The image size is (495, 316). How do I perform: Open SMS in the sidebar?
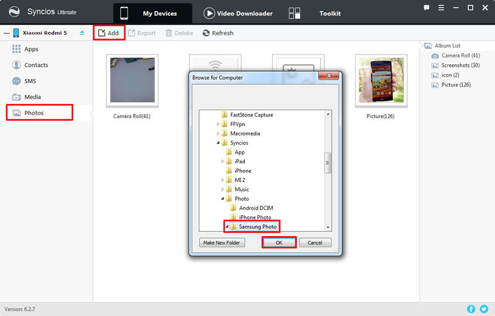point(24,81)
